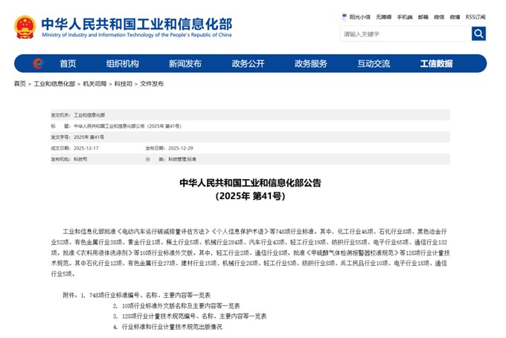Click the magnifier search icon button

[478, 33]
